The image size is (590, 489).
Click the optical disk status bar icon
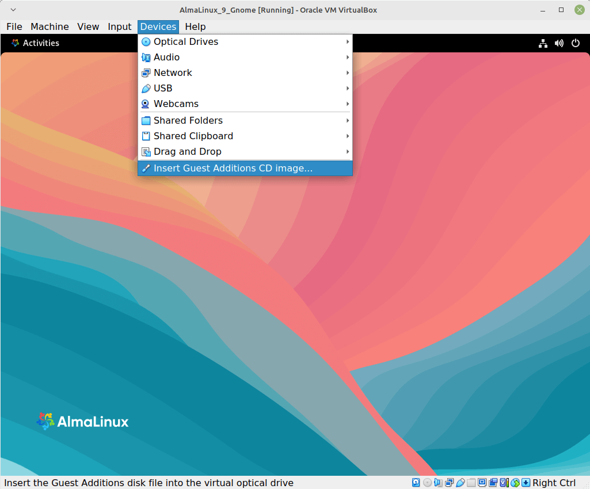point(427,483)
